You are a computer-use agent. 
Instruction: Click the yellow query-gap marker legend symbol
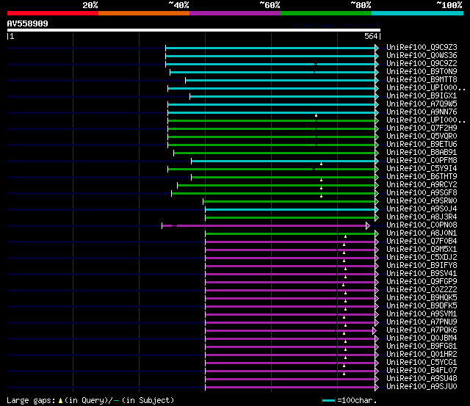point(60,400)
